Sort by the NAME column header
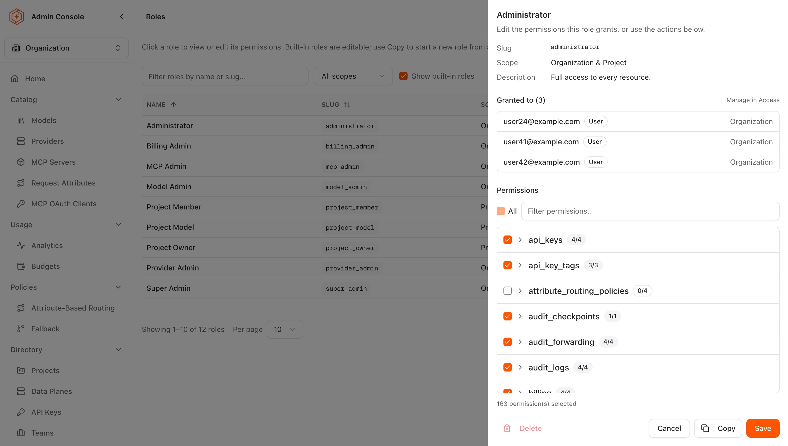Image resolution: width=788 pixels, height=446 pixels. [161, 105]
